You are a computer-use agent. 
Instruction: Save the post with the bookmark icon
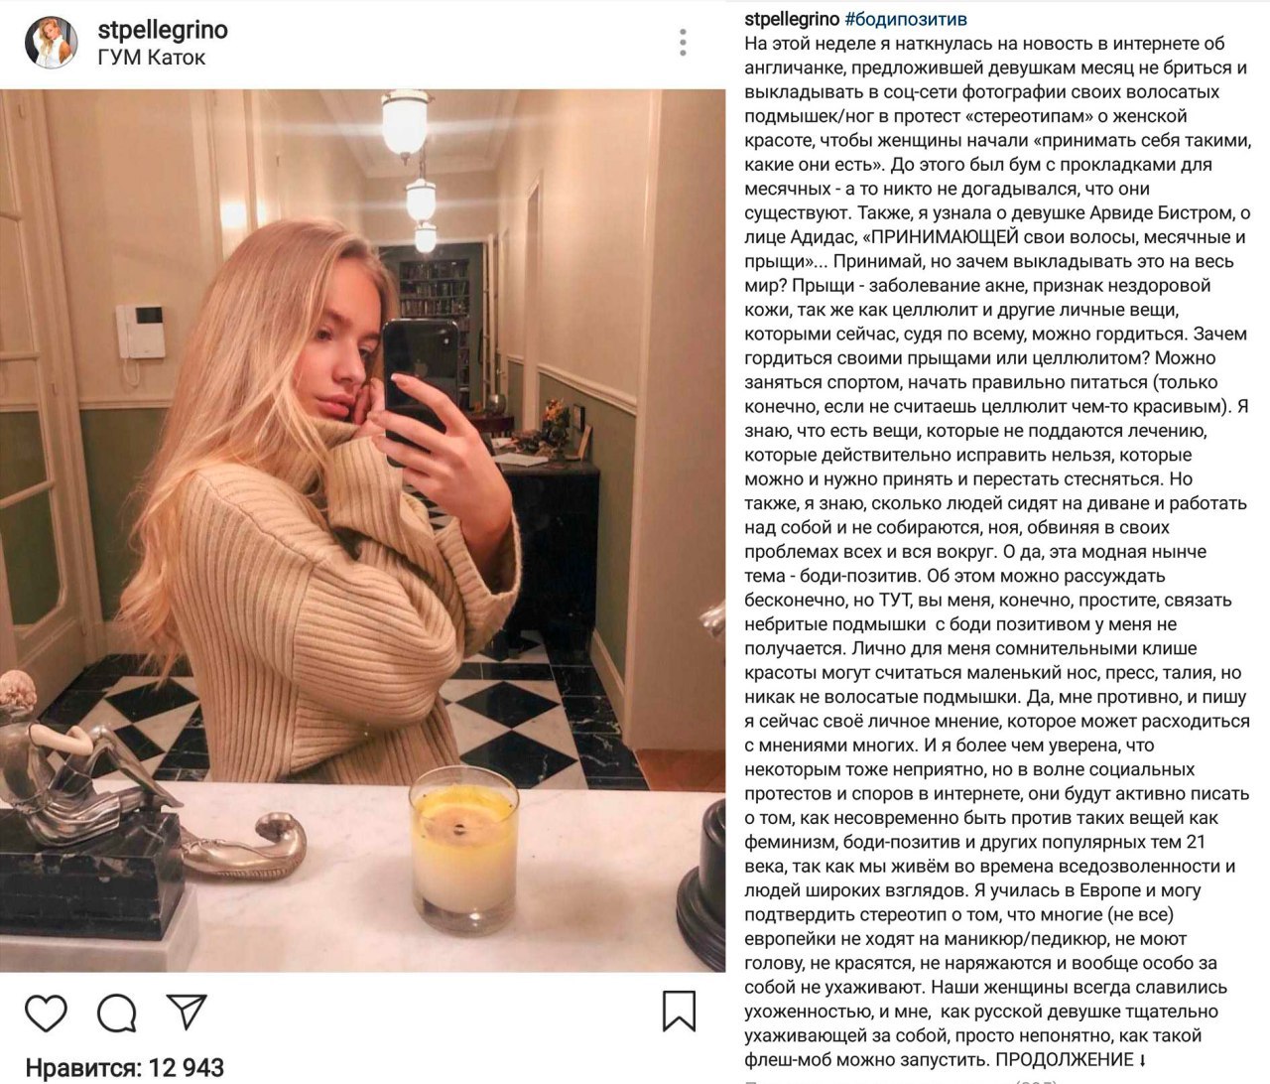(679, 1011)
